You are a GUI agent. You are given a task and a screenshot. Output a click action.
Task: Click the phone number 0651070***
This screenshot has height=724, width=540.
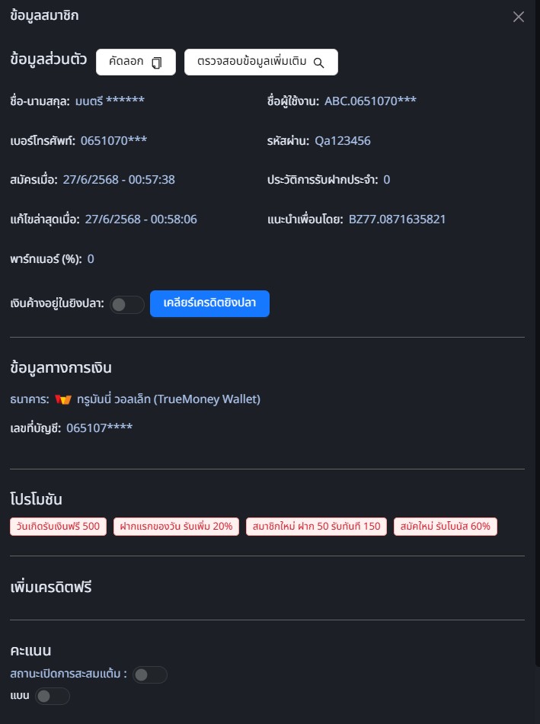pos(113,140)
